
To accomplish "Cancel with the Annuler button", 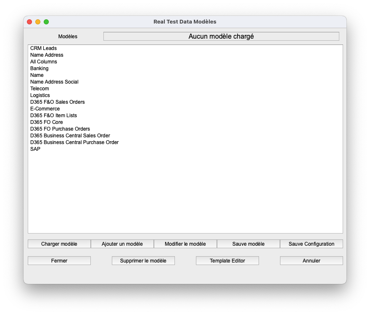I will [x=312, y=260].
